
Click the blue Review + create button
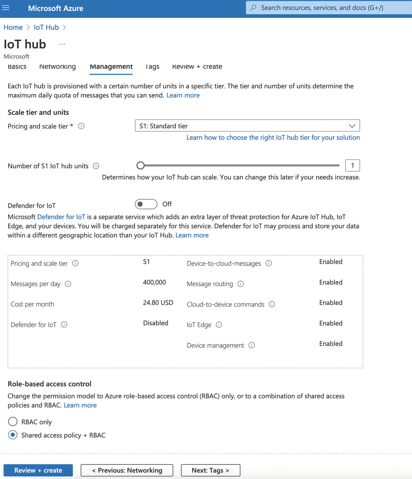38,470
